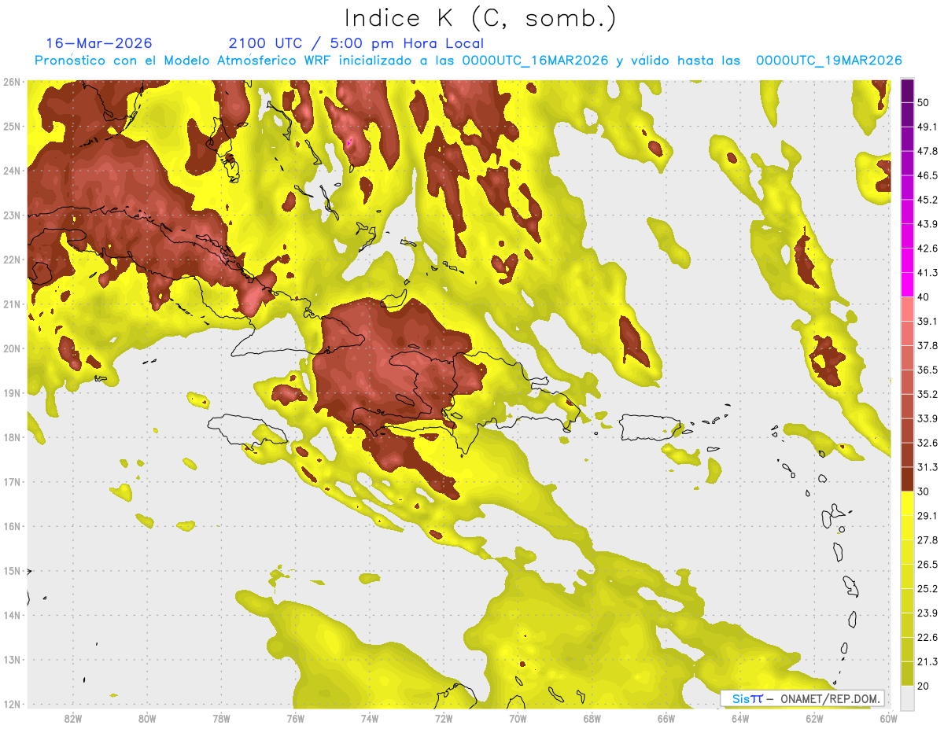Click the '26N' latitude label
Image resolution: width=944 pixels, height=729 pixels.
12,82
